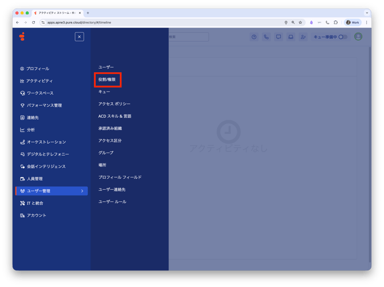The height and width of the screenshot is (287, 384).
Task: Open プロフィール フィールド submenu item
Action: [x=120, y=177]
